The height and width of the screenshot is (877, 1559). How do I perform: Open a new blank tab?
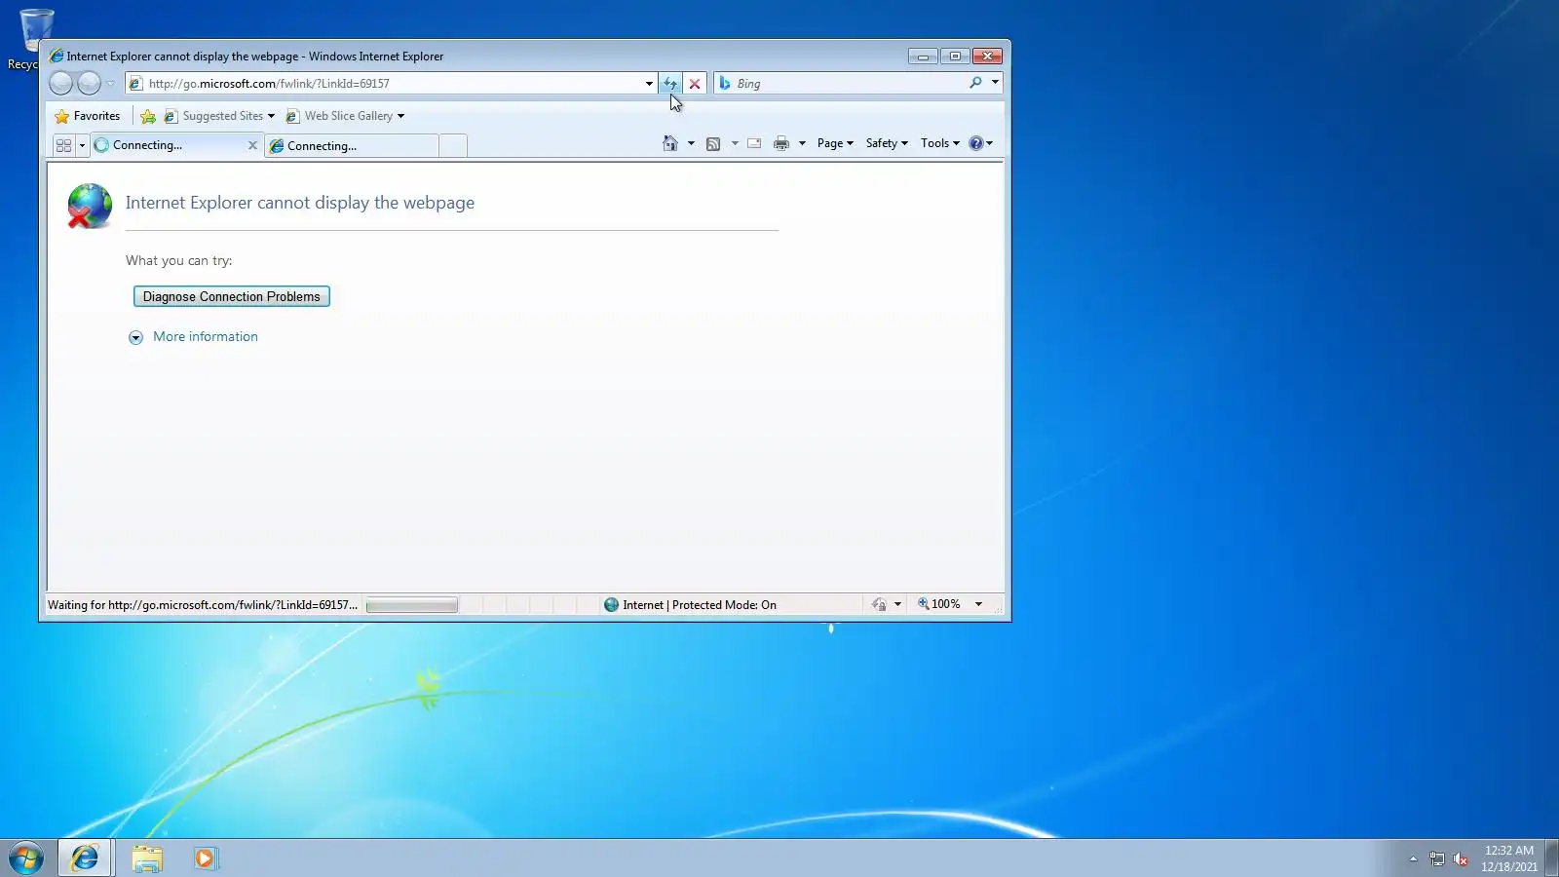coord(453,146)
